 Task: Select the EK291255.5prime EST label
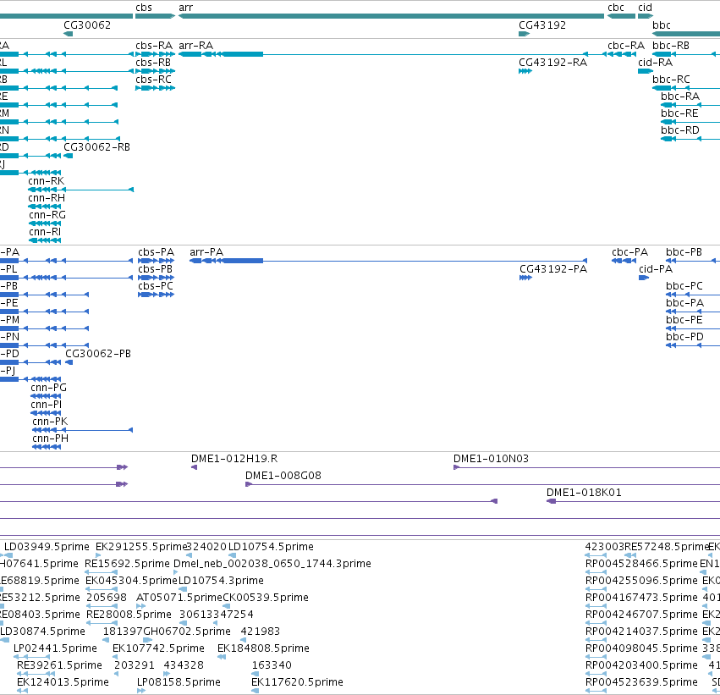[140, 547]
